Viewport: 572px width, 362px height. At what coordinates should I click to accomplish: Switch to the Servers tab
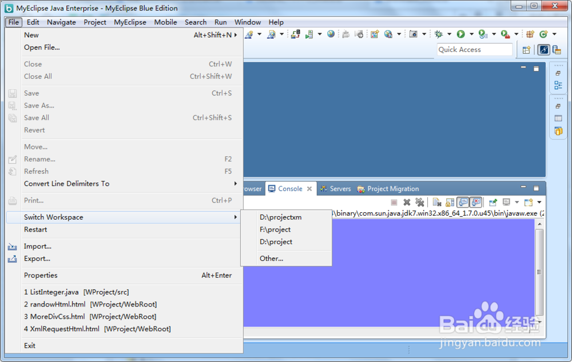point(335,189)
